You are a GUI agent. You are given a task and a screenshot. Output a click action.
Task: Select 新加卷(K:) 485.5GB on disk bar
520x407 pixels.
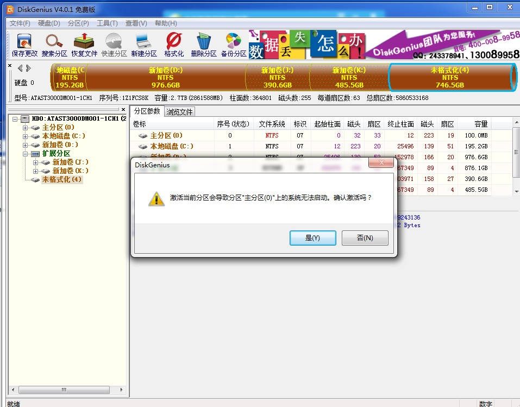[349, 77]
